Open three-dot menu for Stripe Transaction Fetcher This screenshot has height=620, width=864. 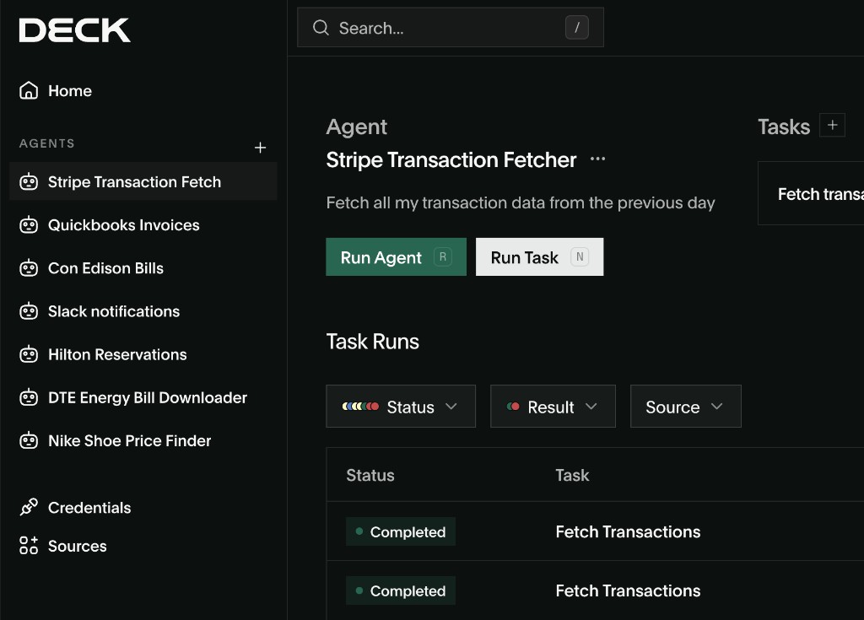pos(598,159)
